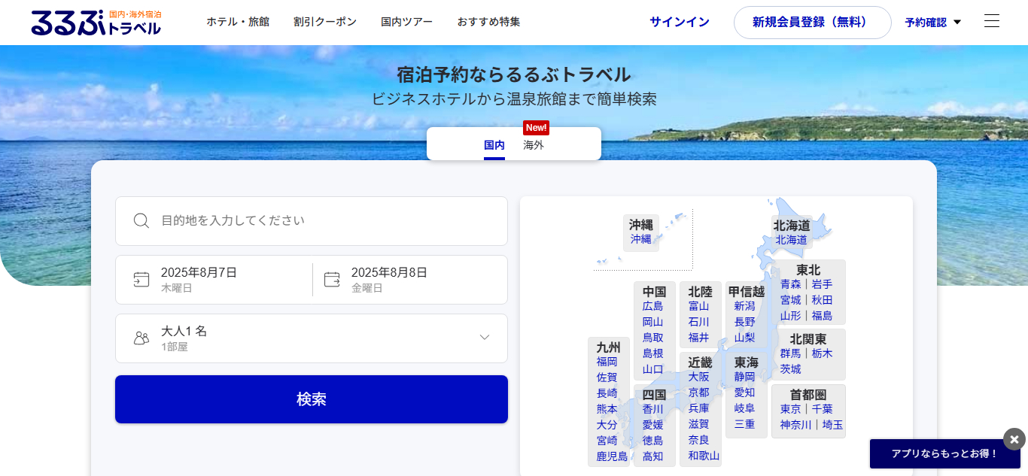Click the magnifier icon in the destination field
Screen dimensions: 1028x476
tap(141, 221)
